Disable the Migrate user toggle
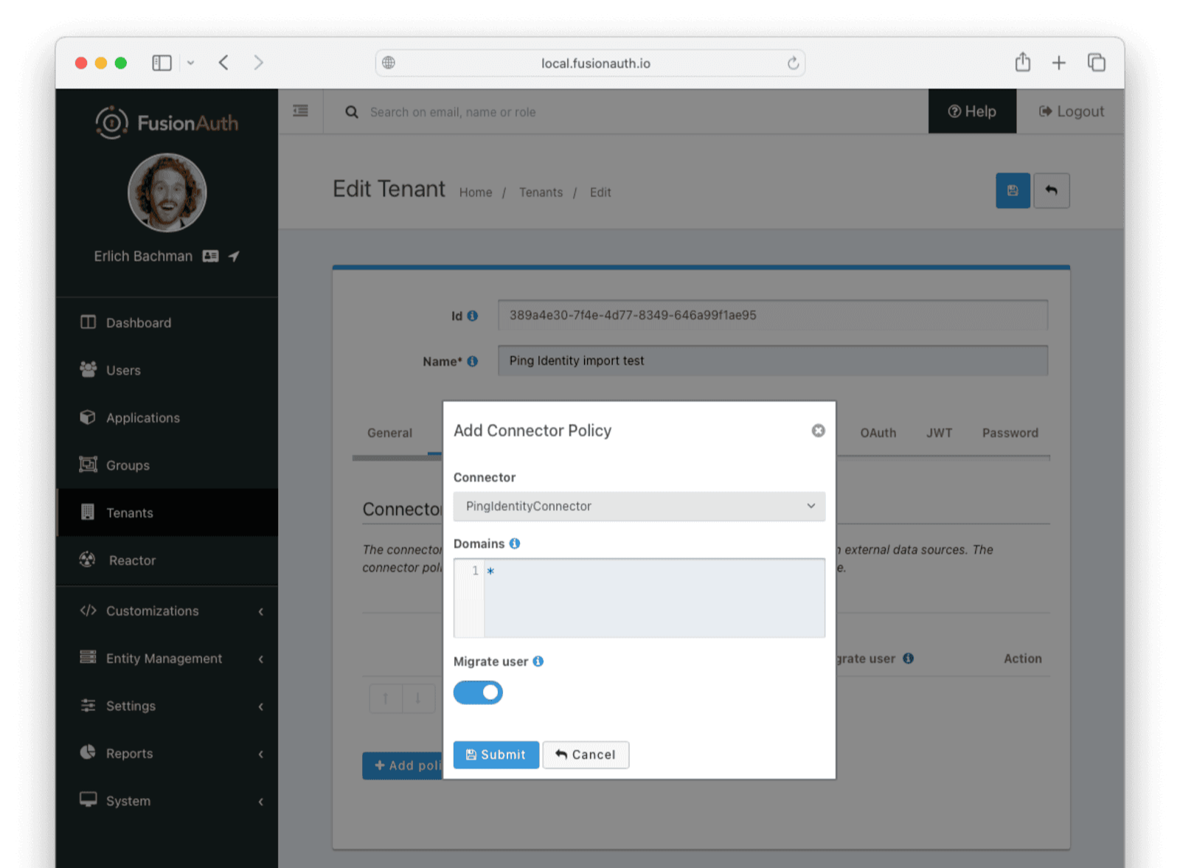This screenshot has width=1180, height=868. click(478, 692)
